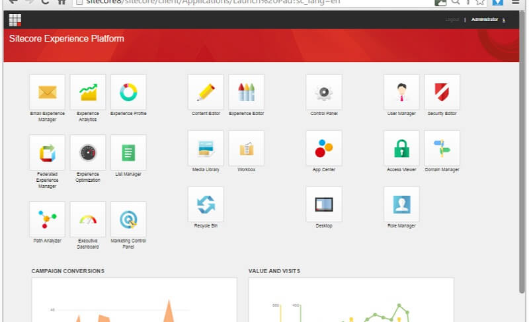Click the Sitecore launchpad grid logo
The height and width of the screenshot is (322, 529).
(x=15, y=20)
